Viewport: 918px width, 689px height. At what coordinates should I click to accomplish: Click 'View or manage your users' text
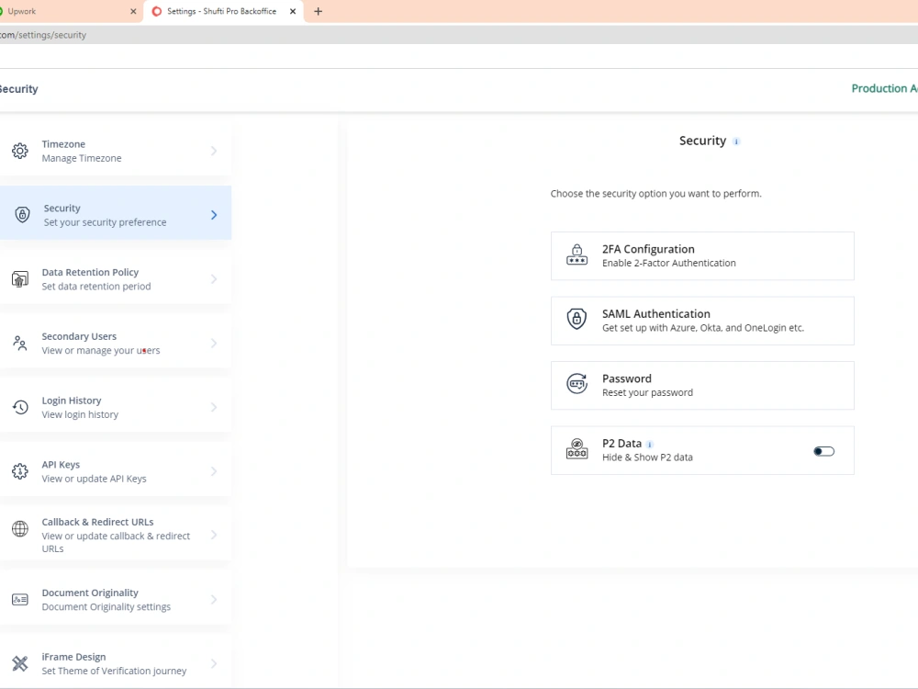(101, 350)
